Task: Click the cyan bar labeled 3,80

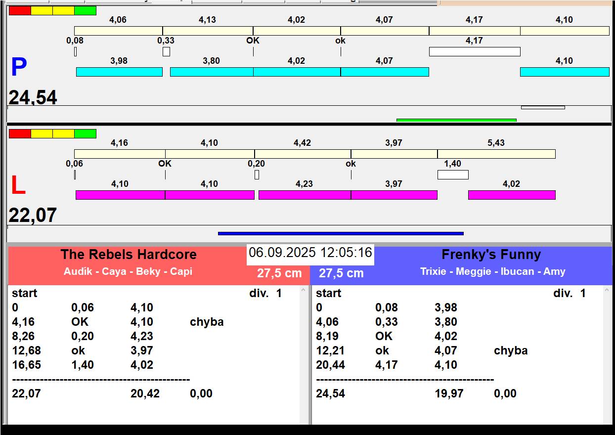Action: click(212, 72)
